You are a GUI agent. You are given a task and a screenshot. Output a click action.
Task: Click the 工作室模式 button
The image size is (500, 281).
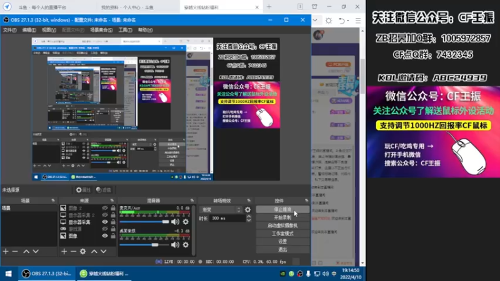282,234
